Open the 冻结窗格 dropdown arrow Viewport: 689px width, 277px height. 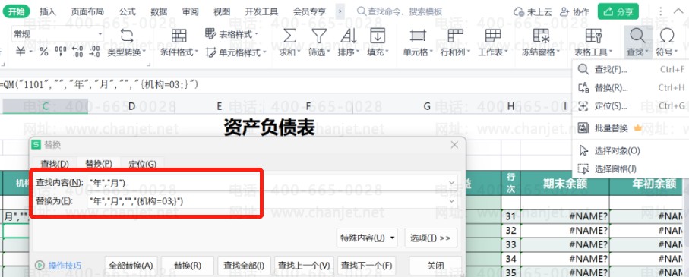click(558, 52)
